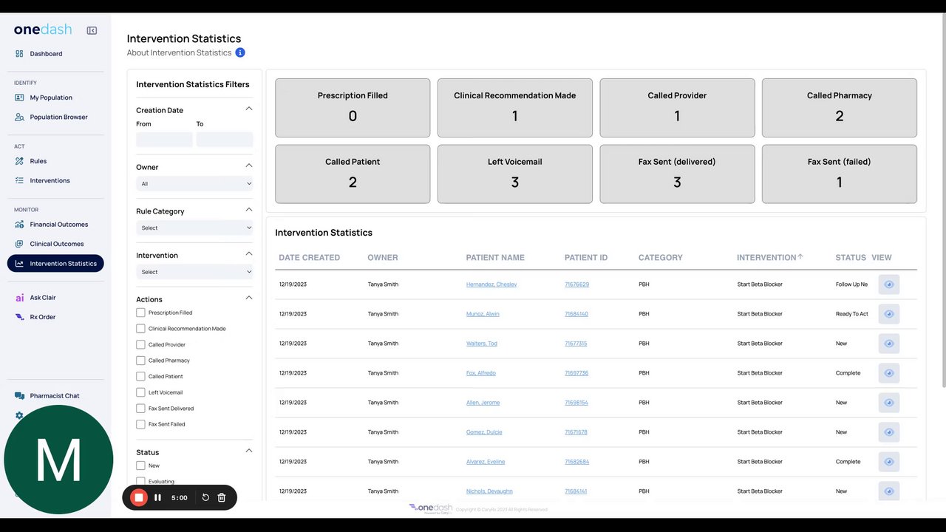Open the Intervention Select dropdown
This screenshot has width=946, height=532.
coord(194,272)
